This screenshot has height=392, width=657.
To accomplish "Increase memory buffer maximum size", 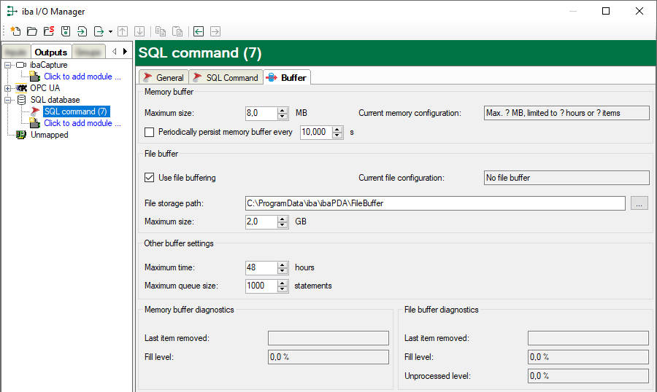I will tap(283, 110).
